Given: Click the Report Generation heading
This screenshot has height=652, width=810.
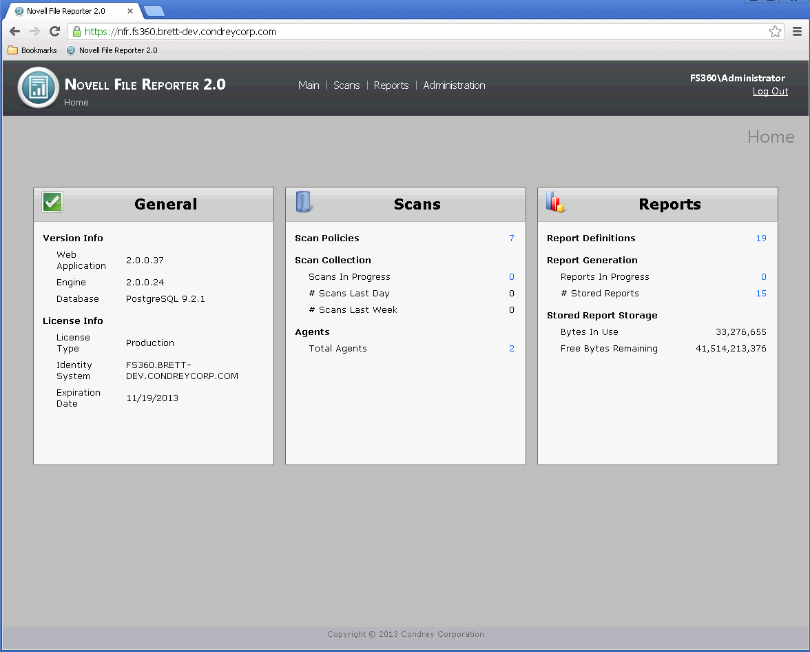Looking at the screenshot, I should [x=592, y=261].
